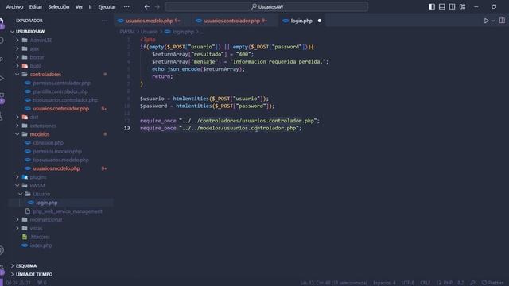Open the Archivo menu
509x286 pixels.
click(14, 6)
